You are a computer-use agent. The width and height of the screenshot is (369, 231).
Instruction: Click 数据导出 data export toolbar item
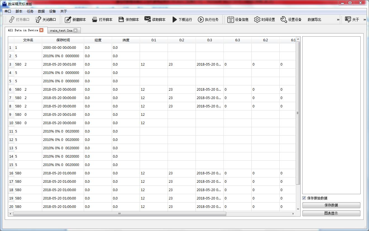tap(314, 20)
